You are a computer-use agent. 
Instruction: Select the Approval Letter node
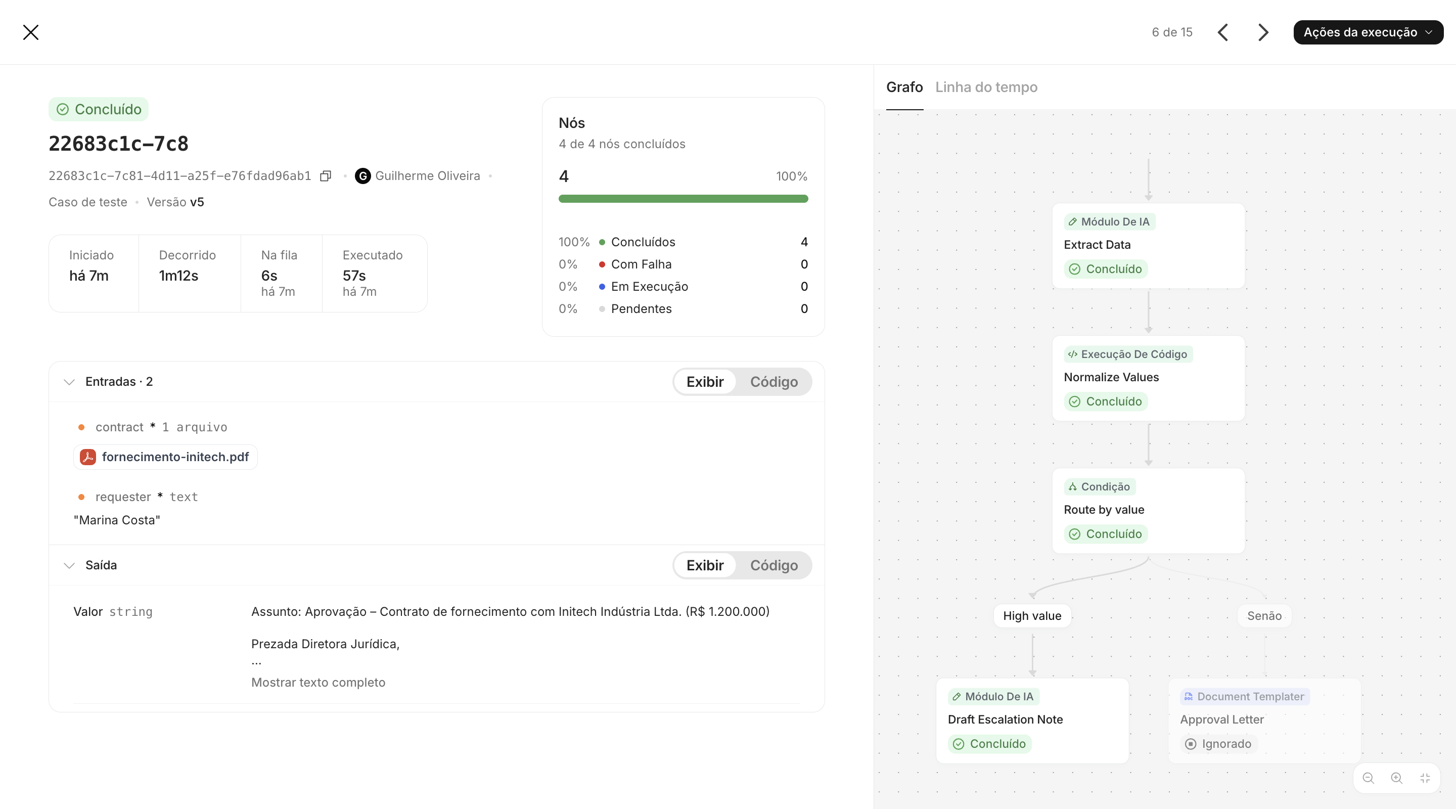tap(1265, 721)
